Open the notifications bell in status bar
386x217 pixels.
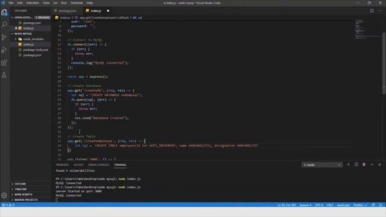[381, 205]
